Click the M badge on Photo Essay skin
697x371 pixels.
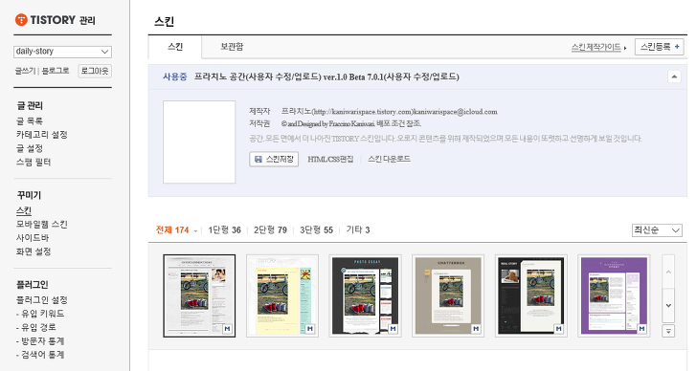393,329
